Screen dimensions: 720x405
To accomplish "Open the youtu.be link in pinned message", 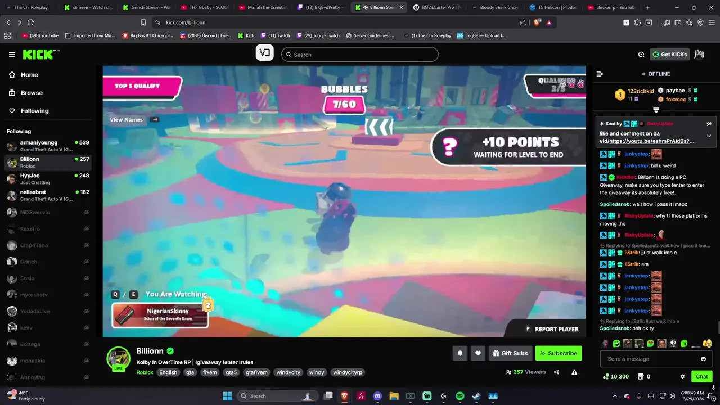I will pos(651,141).
